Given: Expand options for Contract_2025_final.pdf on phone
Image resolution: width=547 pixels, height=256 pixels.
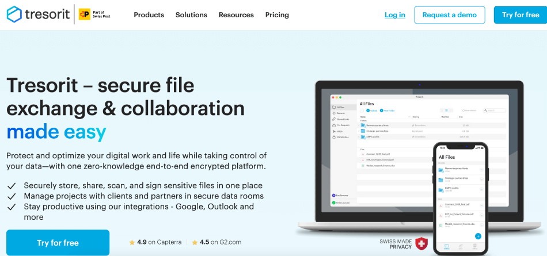Looking at the screenshot, I should click(x=482, y=206).
